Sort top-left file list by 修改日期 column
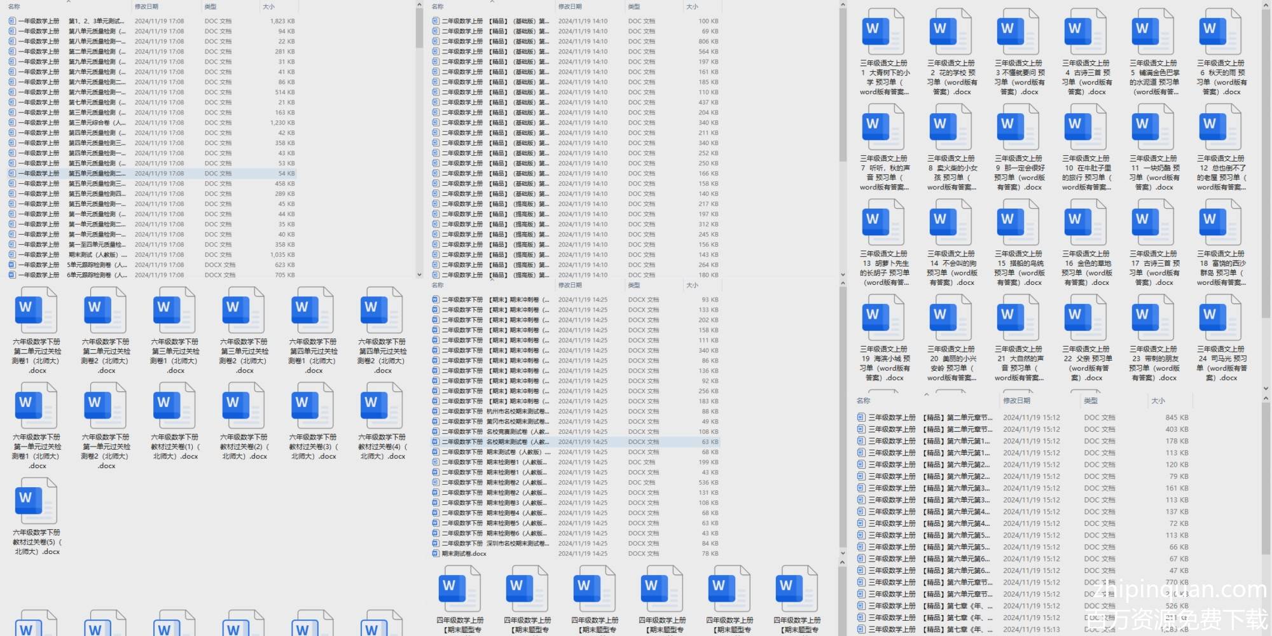The width and height of the screenshot is (1272, 636). coord(146,6)
